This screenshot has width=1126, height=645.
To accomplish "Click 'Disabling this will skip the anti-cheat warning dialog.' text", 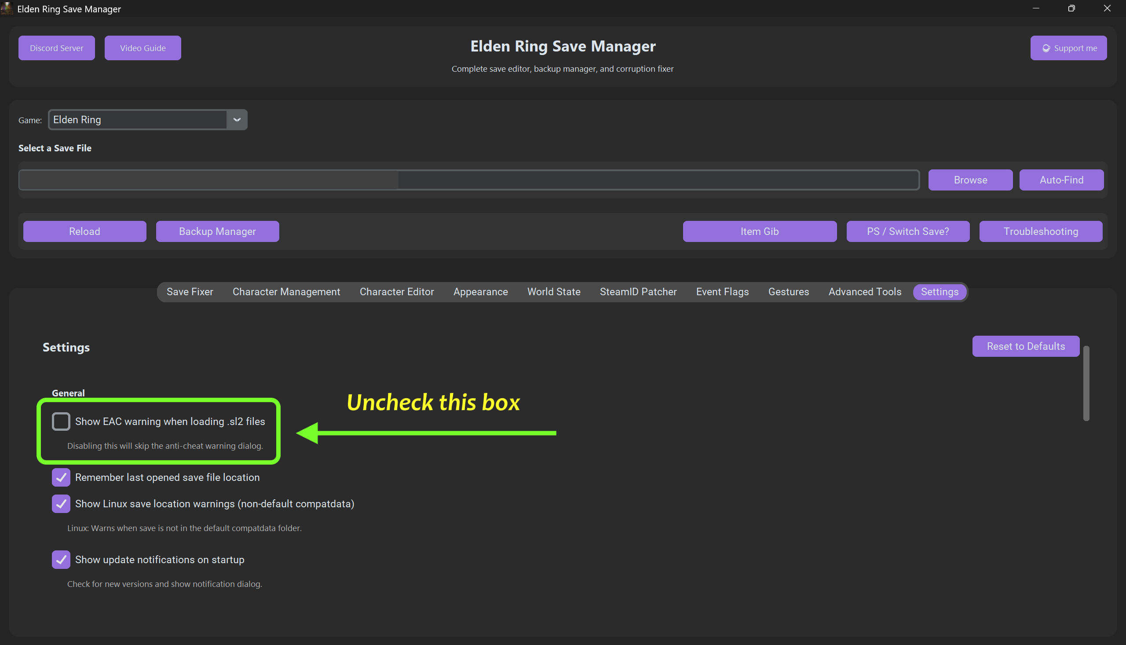I will [x=165, y=446].
